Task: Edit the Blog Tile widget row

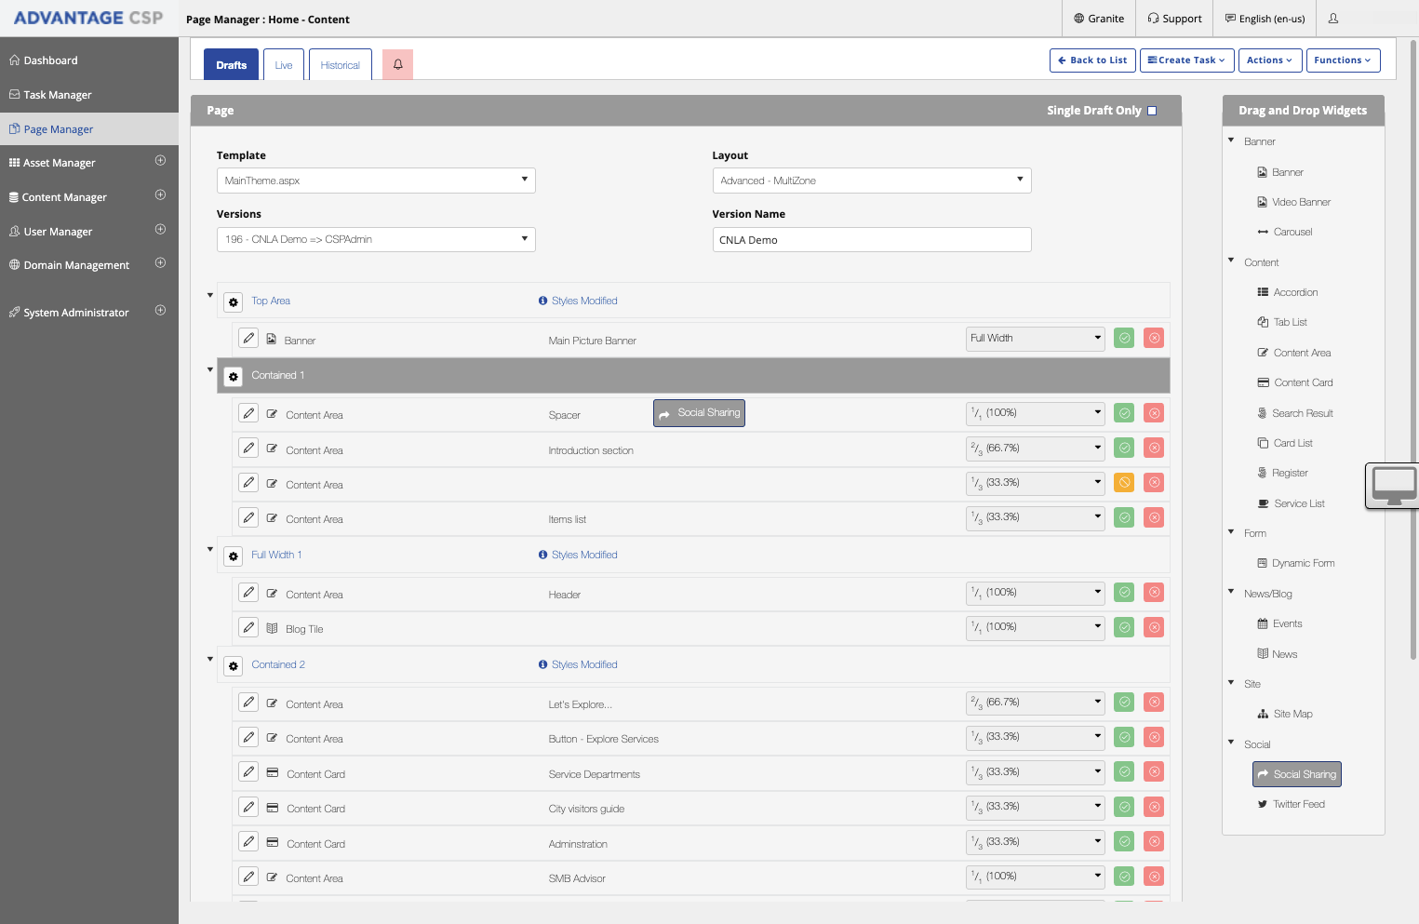Action: point(248,627)
